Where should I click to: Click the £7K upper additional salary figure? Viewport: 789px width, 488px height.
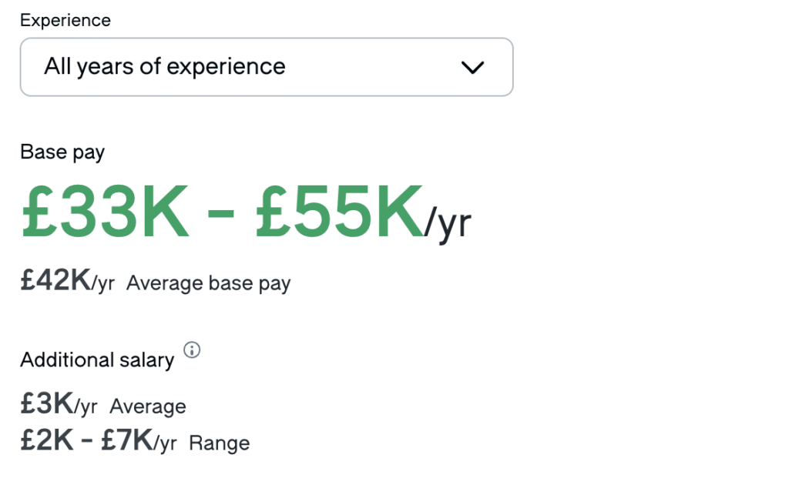pyautogui.click(x=127, y=440)
